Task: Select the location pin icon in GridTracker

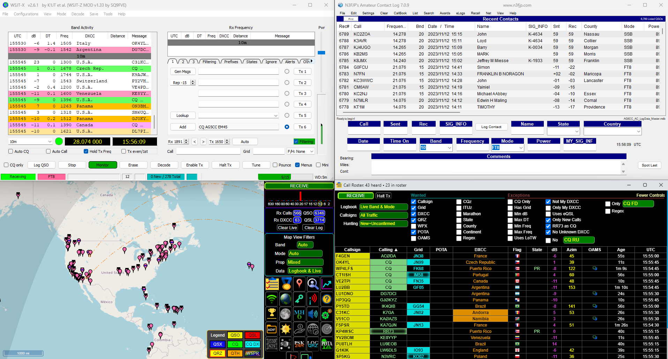Action: (x=299, y=284)
